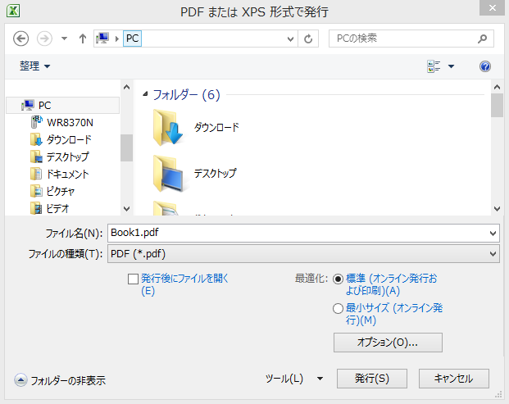Open the ファイルの種類 PDF type dropdown
This screenshot has width=509, height=404.
(303, 254)
